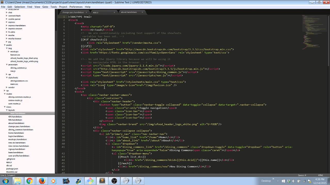Open OBS Studio from the taskbar

click(114, 181)
